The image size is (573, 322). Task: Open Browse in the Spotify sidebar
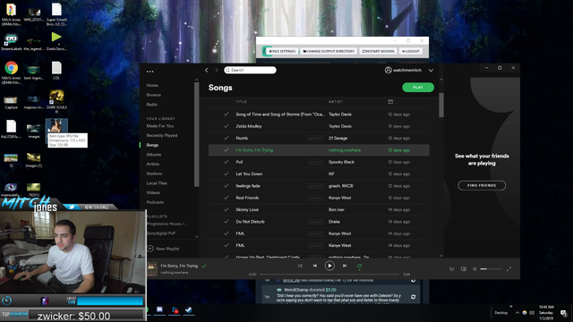pos(153,95)
